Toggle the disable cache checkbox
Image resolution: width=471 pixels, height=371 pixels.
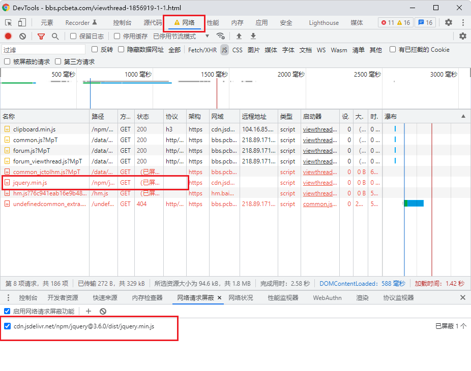(117, 36)
